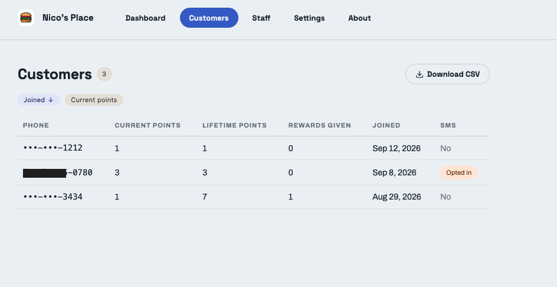
Task: Click the Nico's Place brand name
Action: pyautogui.click(x=68, y=18)
